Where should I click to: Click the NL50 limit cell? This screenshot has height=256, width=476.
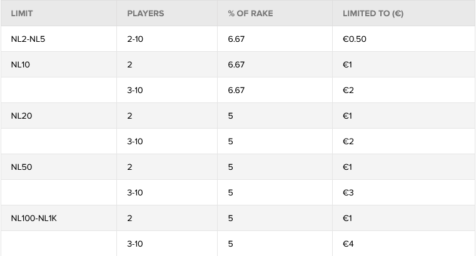pos(22,167)
